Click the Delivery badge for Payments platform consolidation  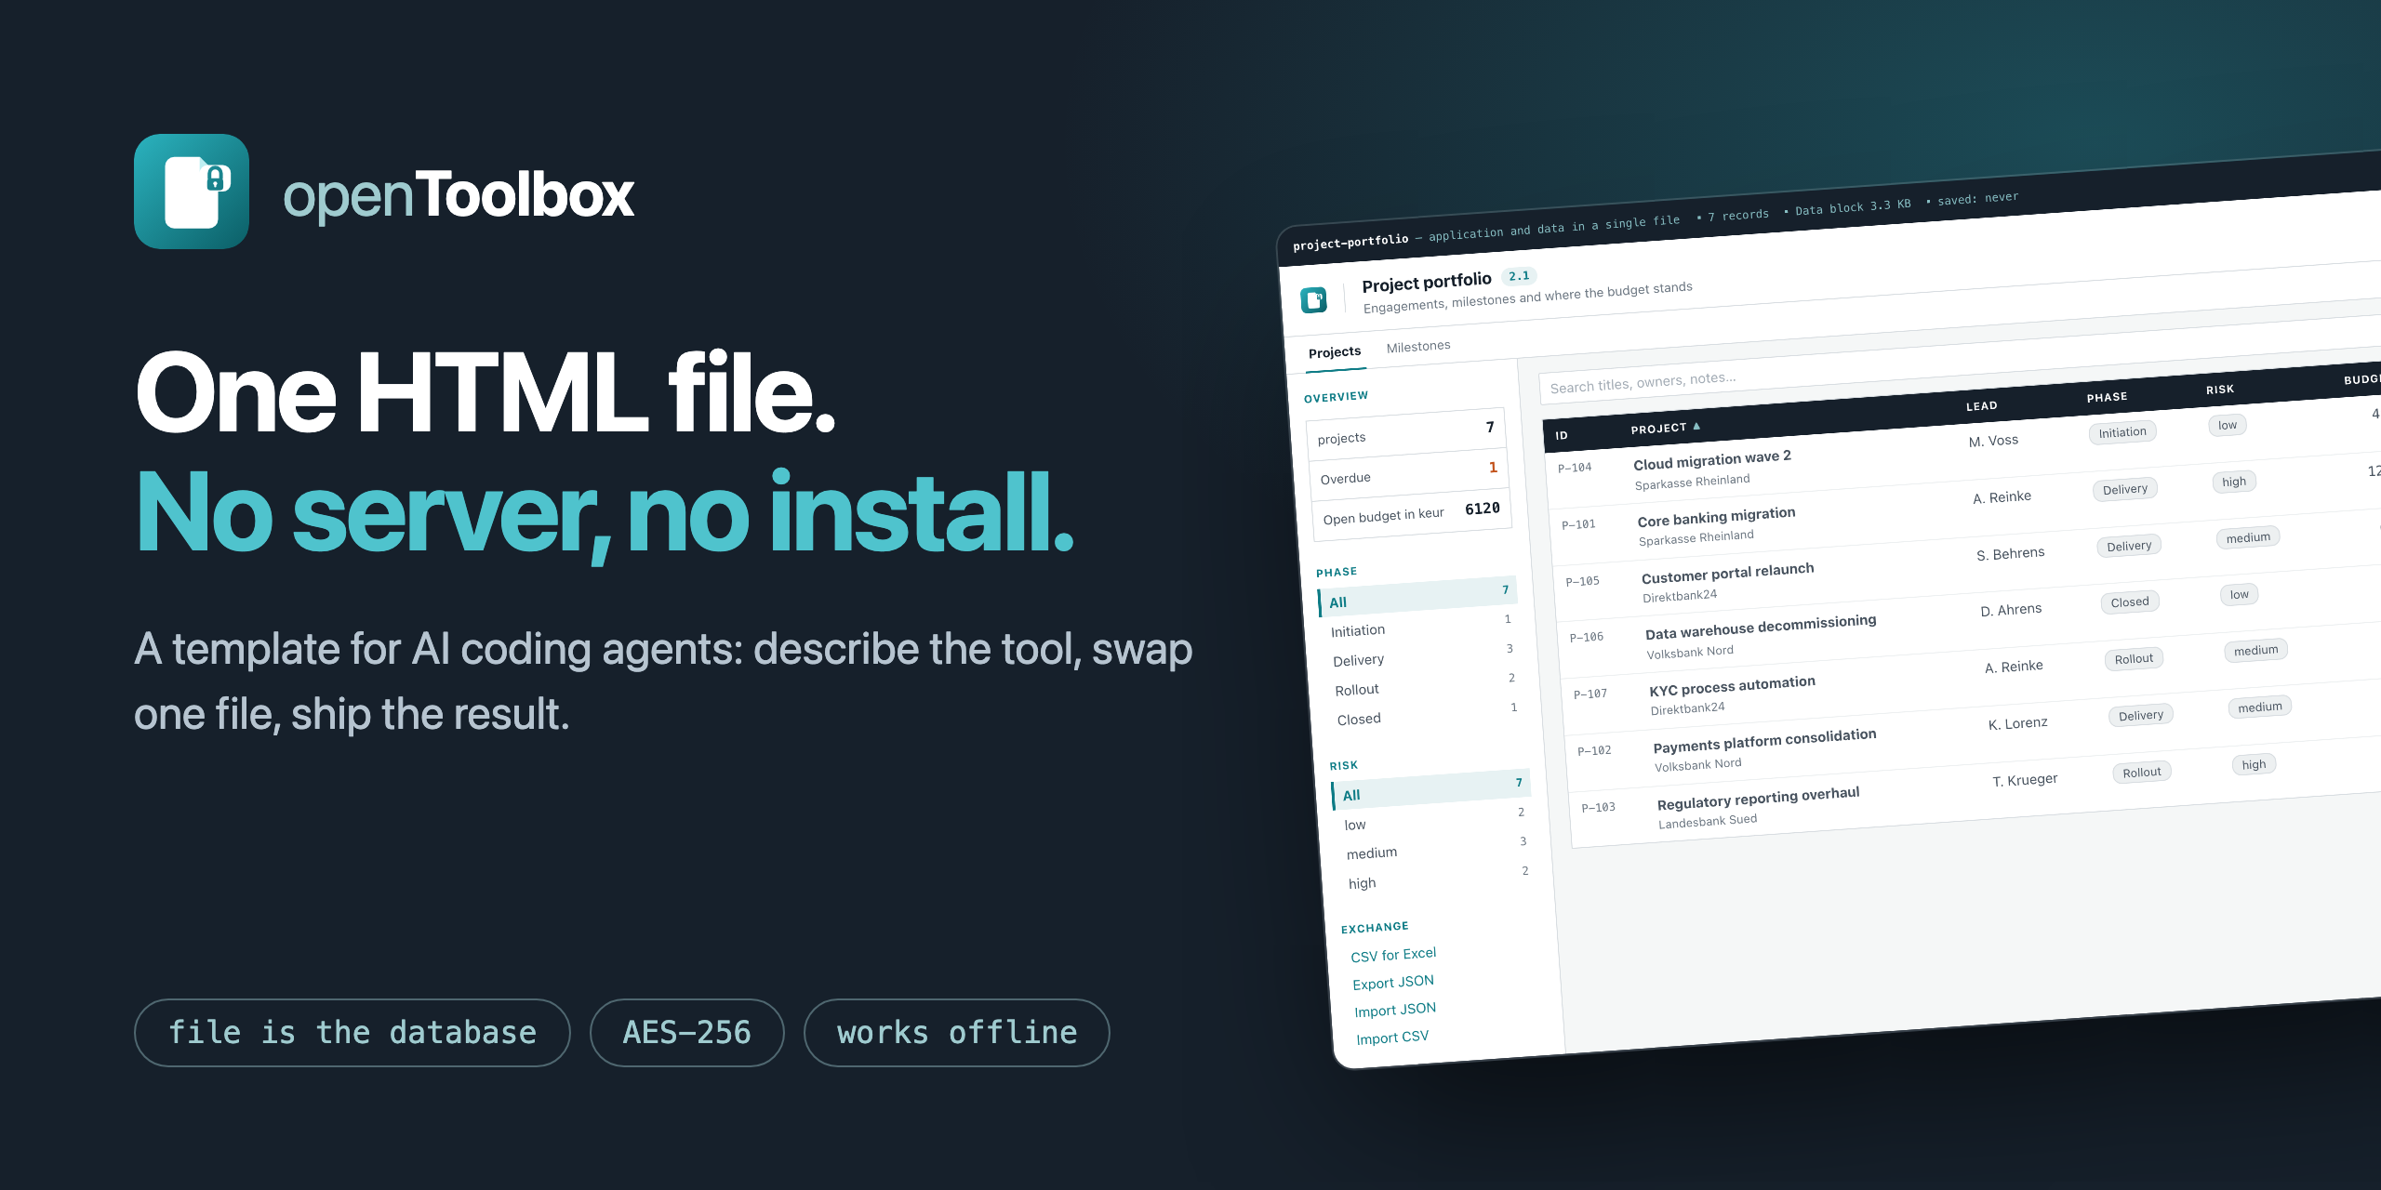[2141, 715]
